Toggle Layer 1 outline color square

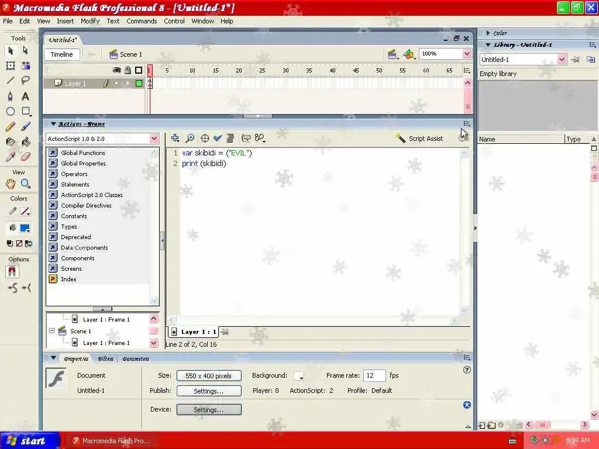pyautogui.click(x=139, y=83)
